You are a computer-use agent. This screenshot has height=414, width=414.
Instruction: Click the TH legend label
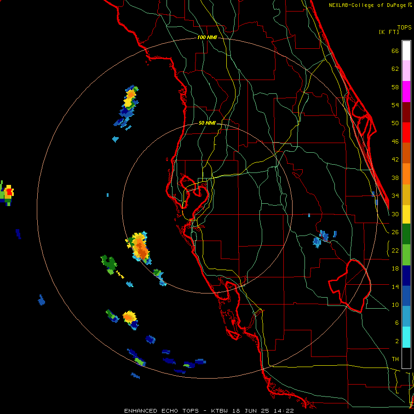[395, 359]
